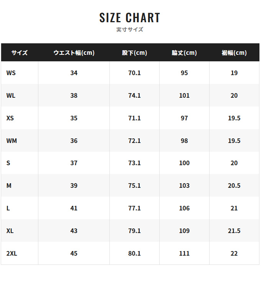Image resolution: width=261 pixels, height=289 pixels.
Task: Select the WL size row label
Action: coord(11,95)
